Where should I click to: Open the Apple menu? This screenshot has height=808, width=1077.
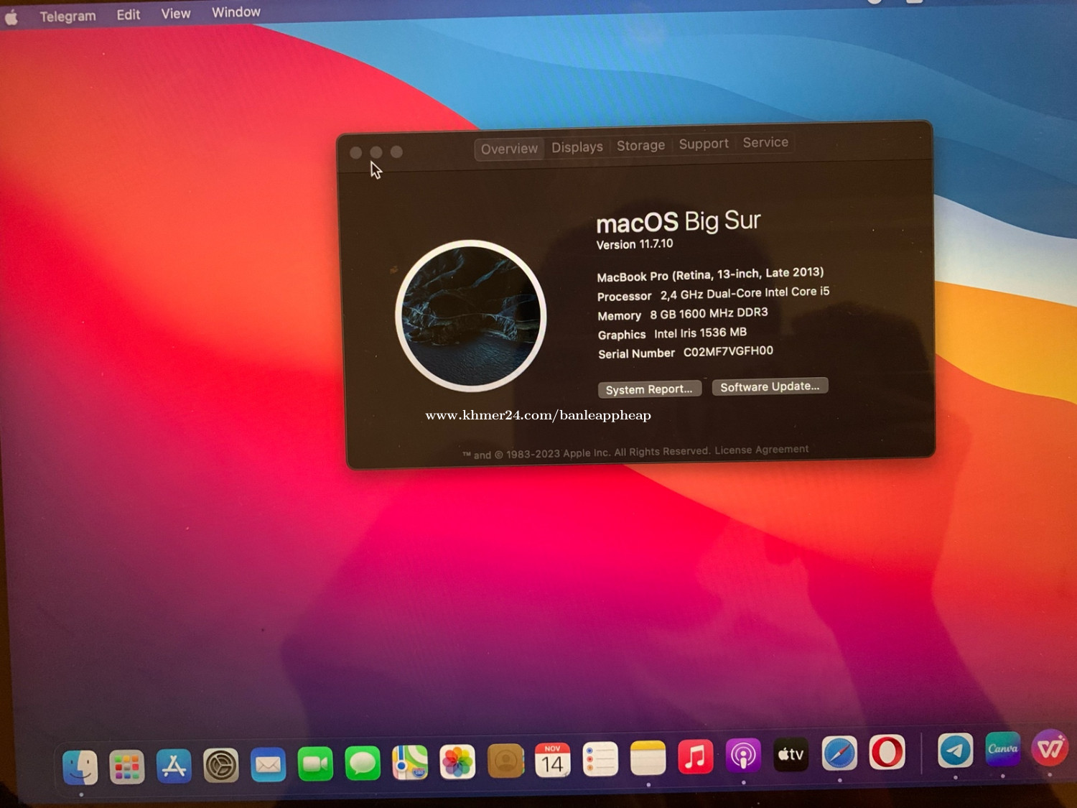point(11,17)
